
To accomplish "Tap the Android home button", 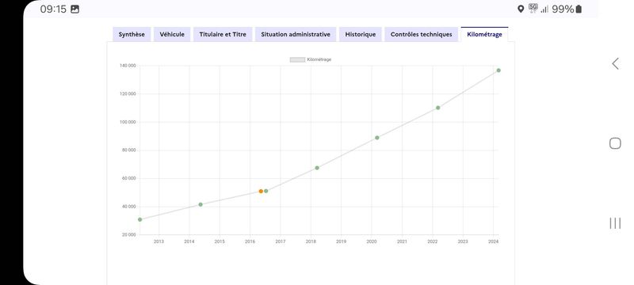I will (x=615, y=143).
